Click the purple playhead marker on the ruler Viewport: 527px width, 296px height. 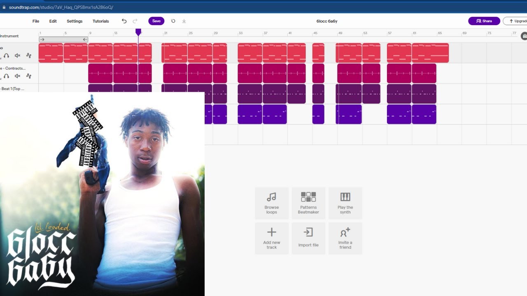click(138, 32)
